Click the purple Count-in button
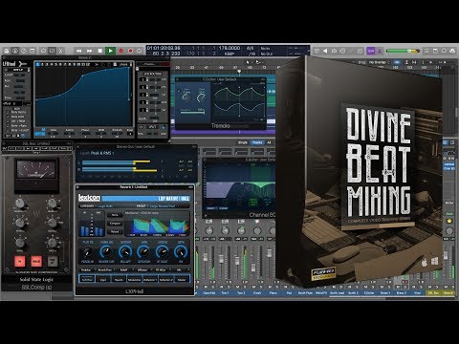Screen dimensions: 459x344 371,51
